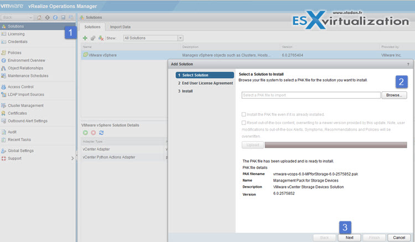Stop collecting with the red stop icon
415x242 pixels.
click(x=94, y=133)
